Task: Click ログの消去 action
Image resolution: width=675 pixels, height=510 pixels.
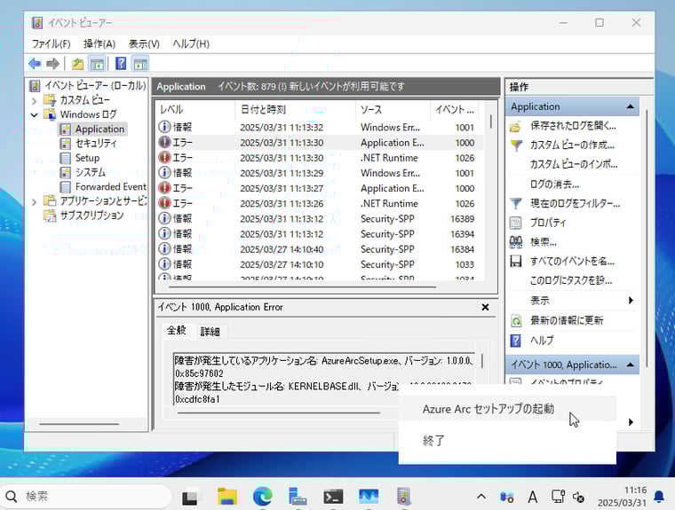Action: (554, 184)
